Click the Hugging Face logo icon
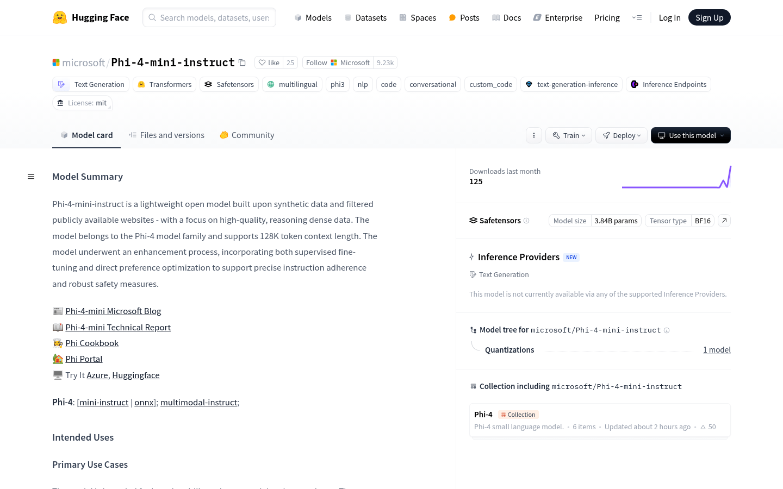Viewport: 783px width, 489px height. pyautogui.click(x=60, y=17)
